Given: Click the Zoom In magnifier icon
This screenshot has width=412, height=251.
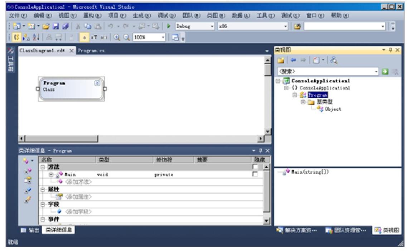Looking at the screenshot, I should pyautogui.click(x=117, y=37).
